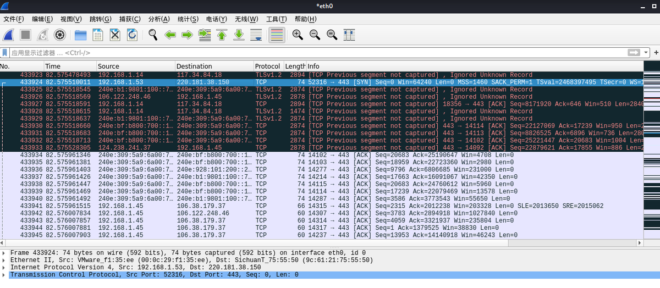
Task: Jump to the first packet
Action: pos(222,35)
